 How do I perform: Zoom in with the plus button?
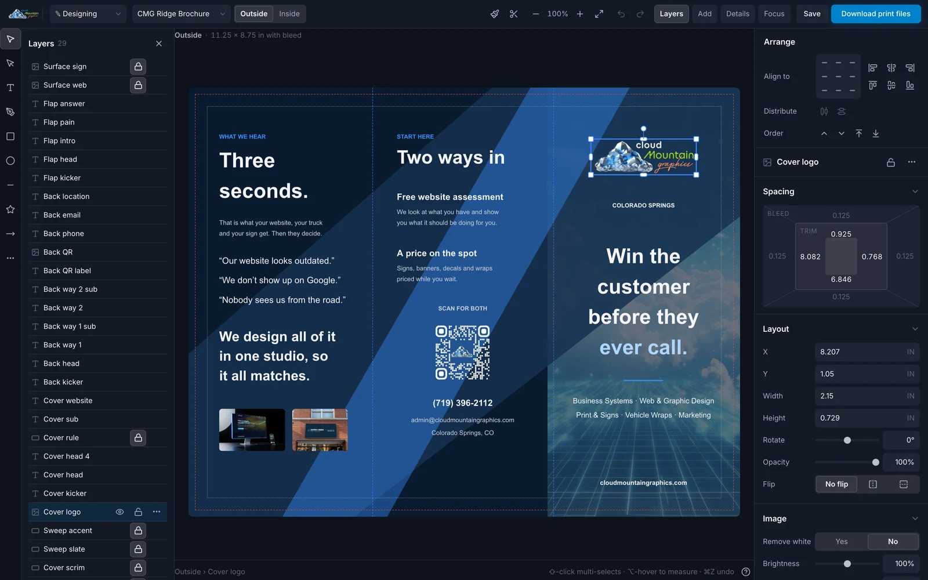tap(580, 14)
